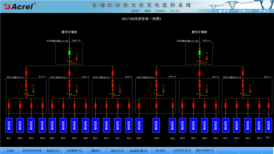Toggle the red breaker inside combiner box HL101-5
The width and height of the screenshot is (274, 154).
coord(200,86)
